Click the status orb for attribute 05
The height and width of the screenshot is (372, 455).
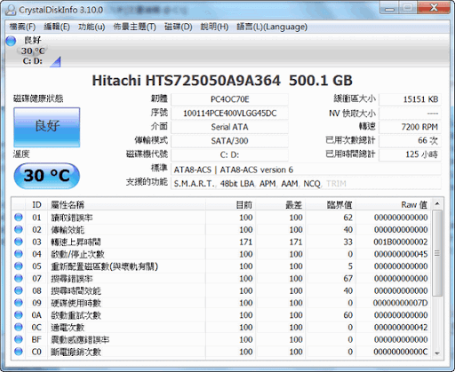[x=19, y=266]
